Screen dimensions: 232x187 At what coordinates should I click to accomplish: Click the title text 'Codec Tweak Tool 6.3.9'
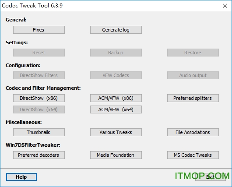click(32, 6)
